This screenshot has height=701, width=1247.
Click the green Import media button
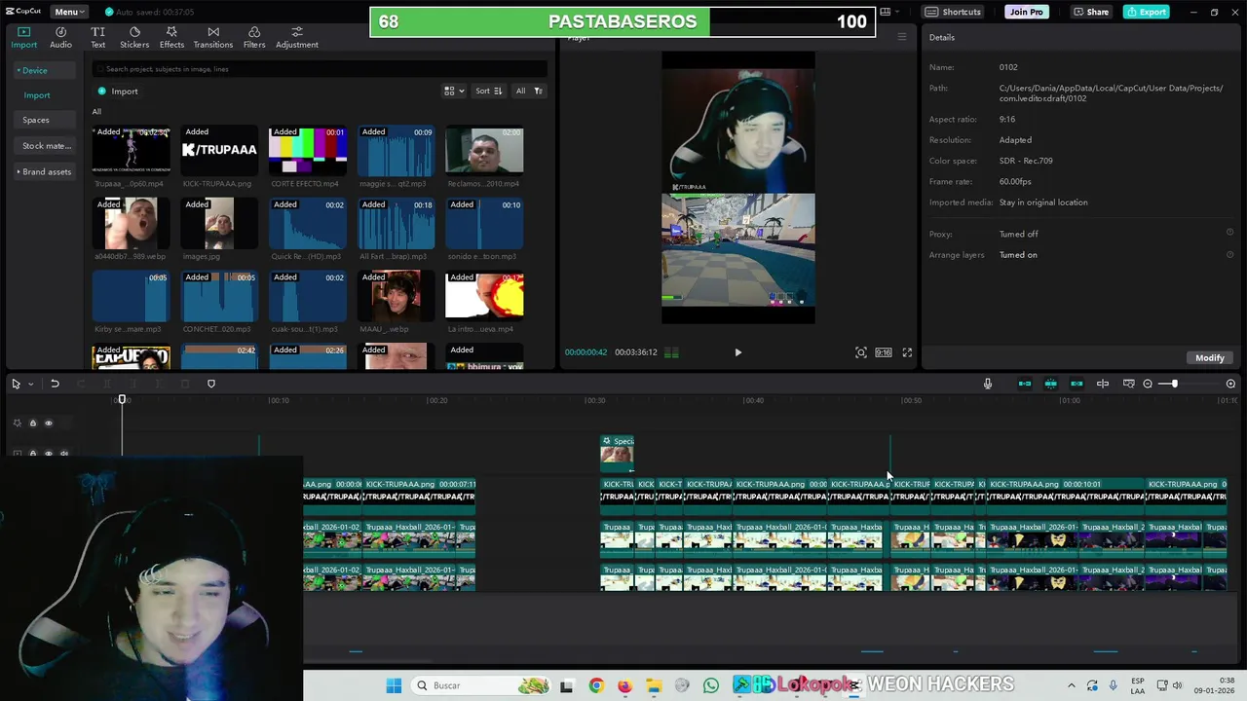pyautogui.click(x=118, y=92)
